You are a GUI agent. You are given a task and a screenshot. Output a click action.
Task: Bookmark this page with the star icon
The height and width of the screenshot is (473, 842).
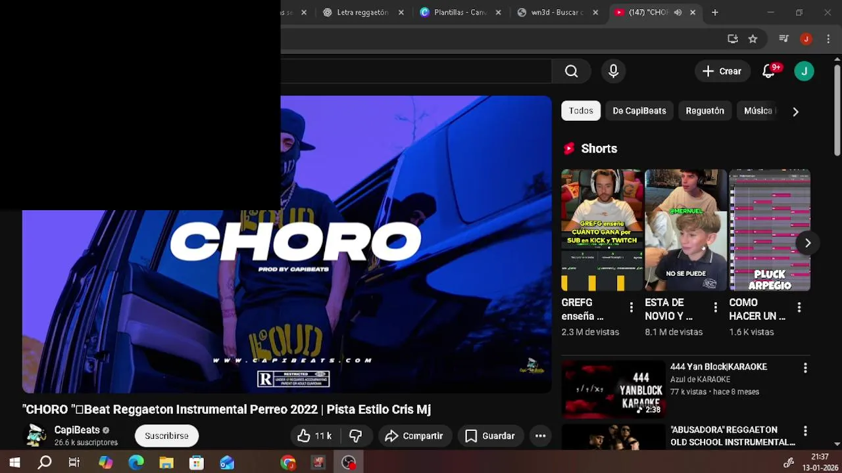[753, 39]
